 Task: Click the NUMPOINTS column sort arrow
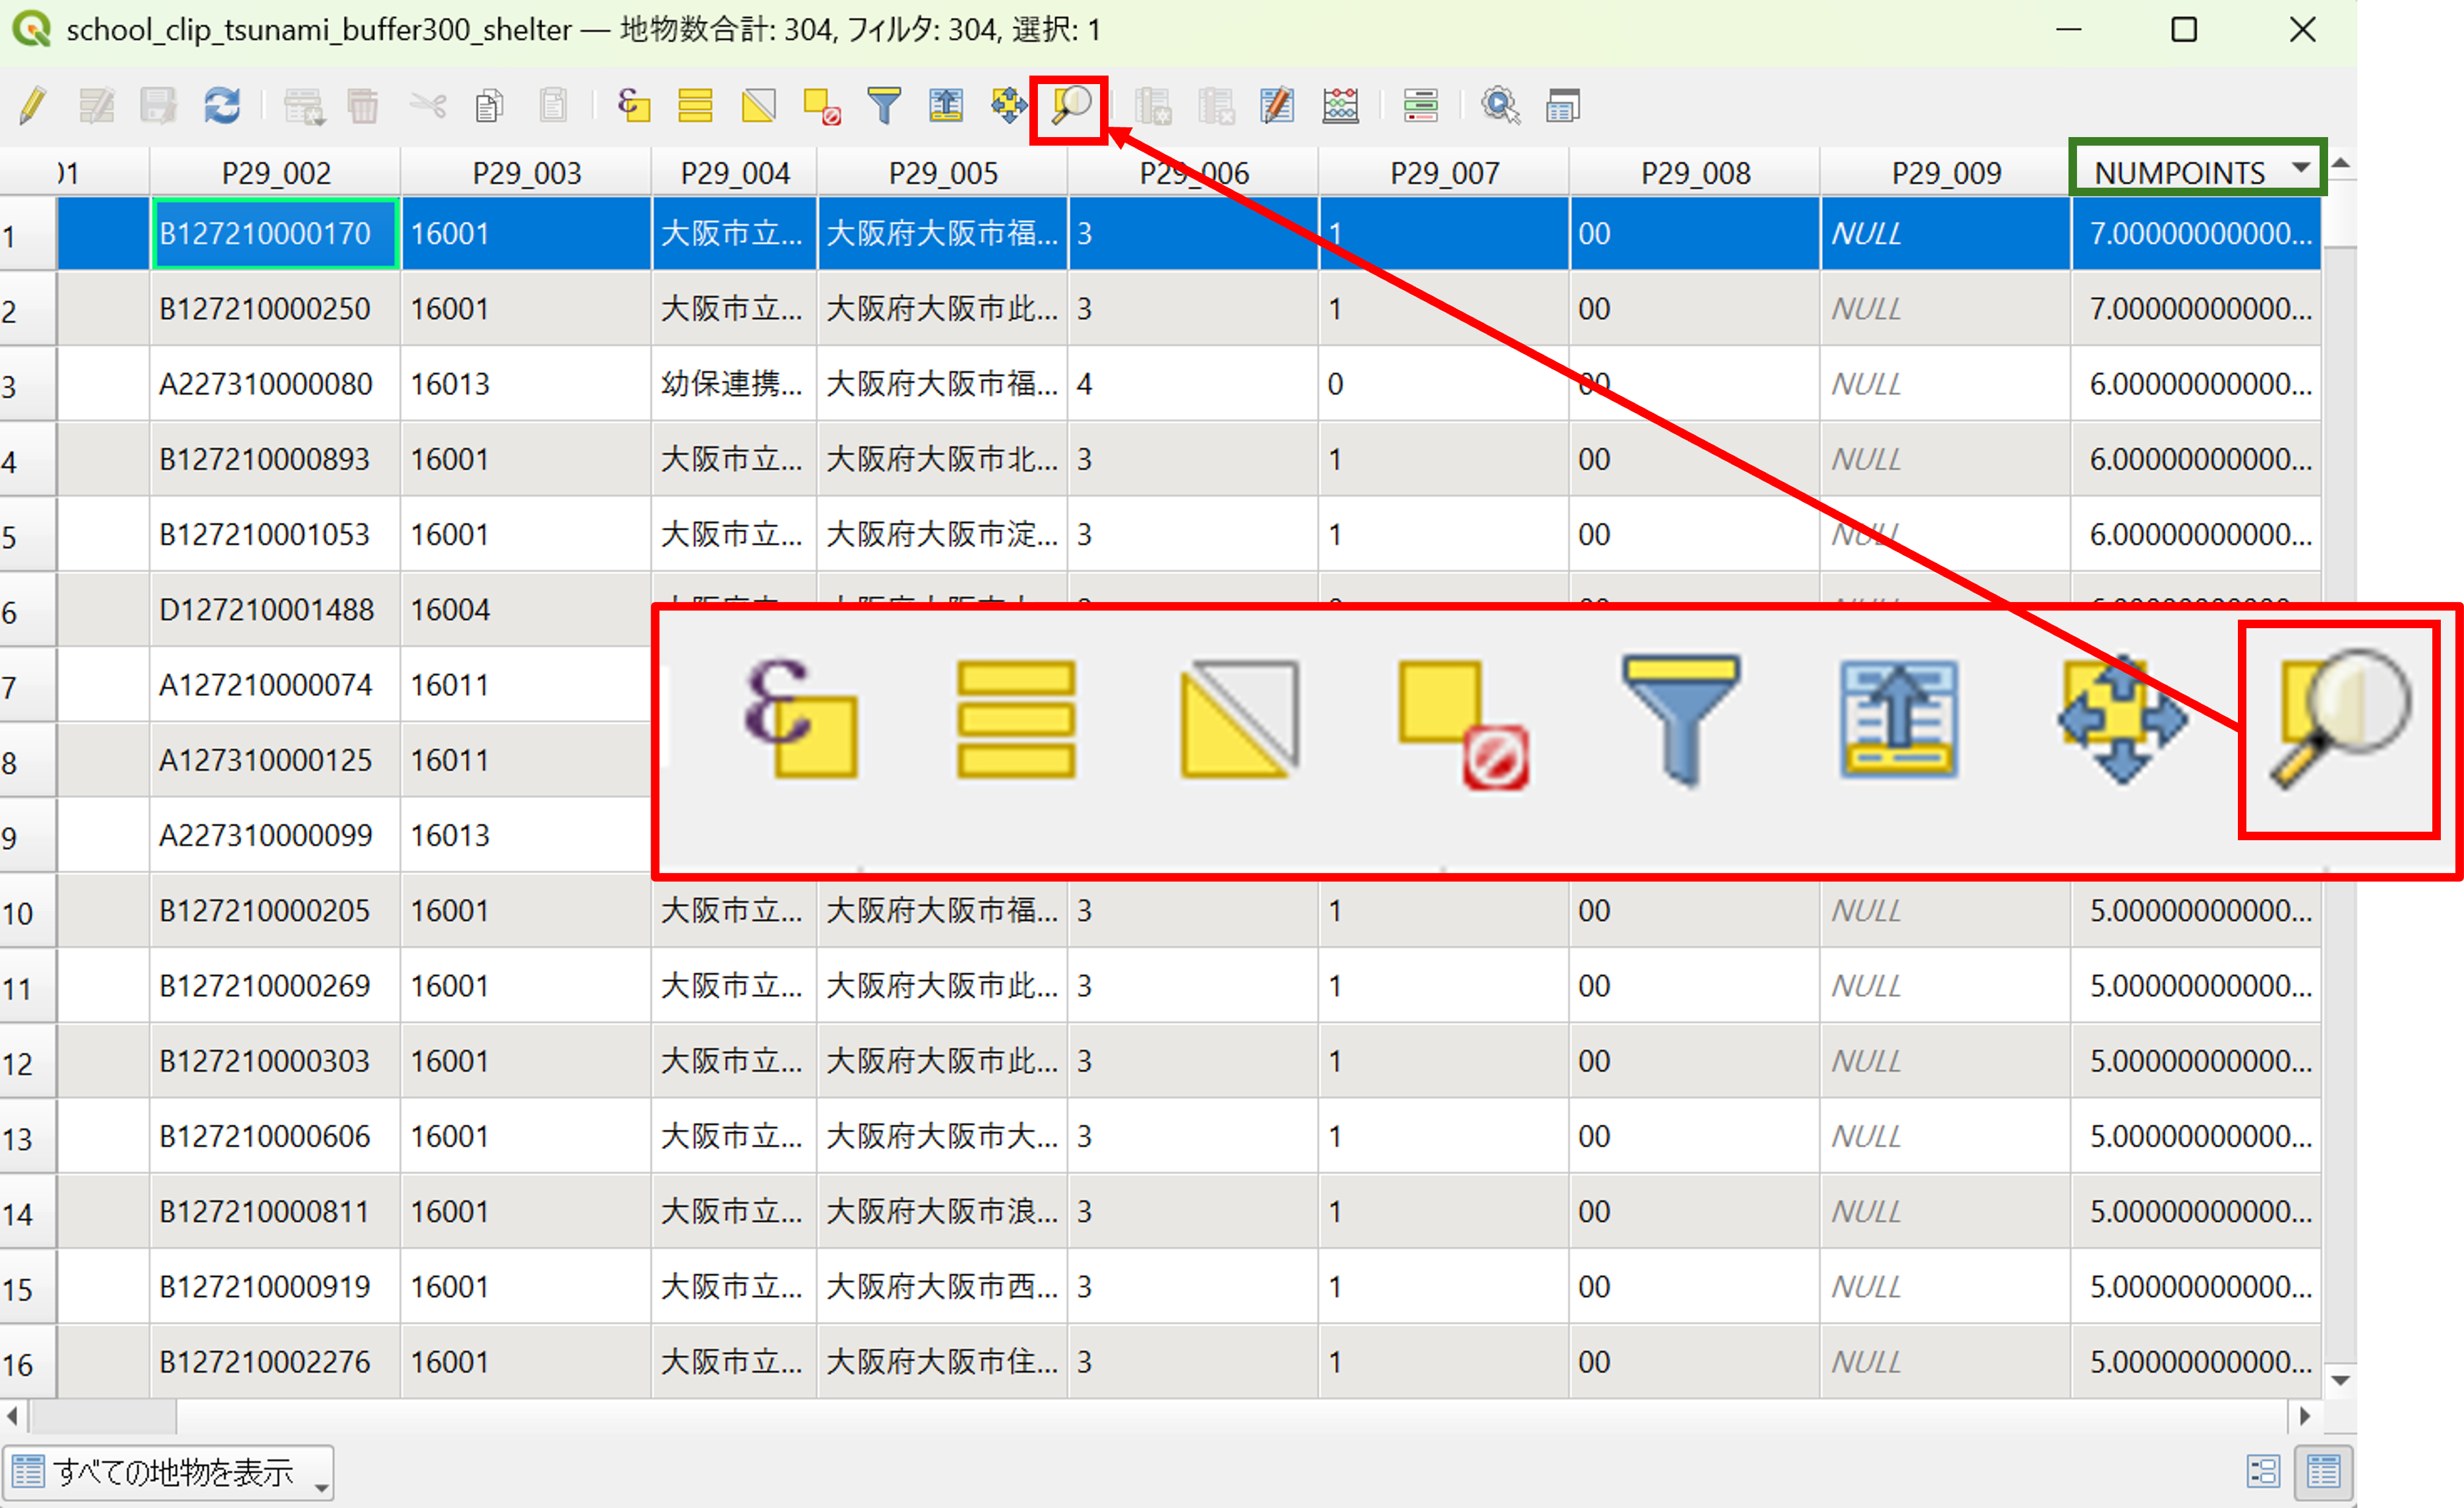2301,167
